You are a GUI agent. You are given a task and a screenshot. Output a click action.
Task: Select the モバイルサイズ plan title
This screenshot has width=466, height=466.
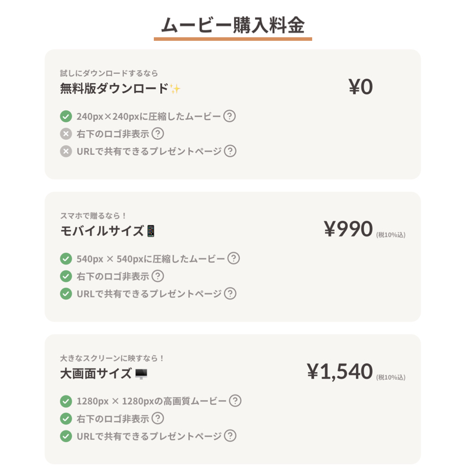point(102,231)
